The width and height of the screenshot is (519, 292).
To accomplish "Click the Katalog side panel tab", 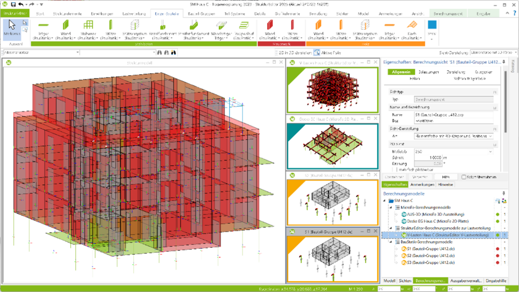I will coord(513,66).
